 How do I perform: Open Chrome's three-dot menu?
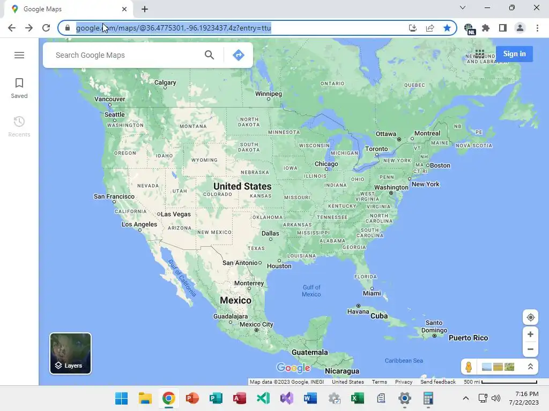[x=537, y=28]
